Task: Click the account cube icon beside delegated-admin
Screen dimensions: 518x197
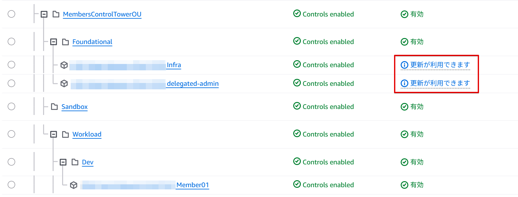Action: (64, 83)
